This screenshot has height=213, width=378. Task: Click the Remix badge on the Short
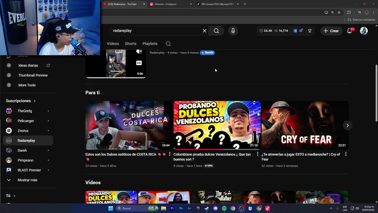207,53
